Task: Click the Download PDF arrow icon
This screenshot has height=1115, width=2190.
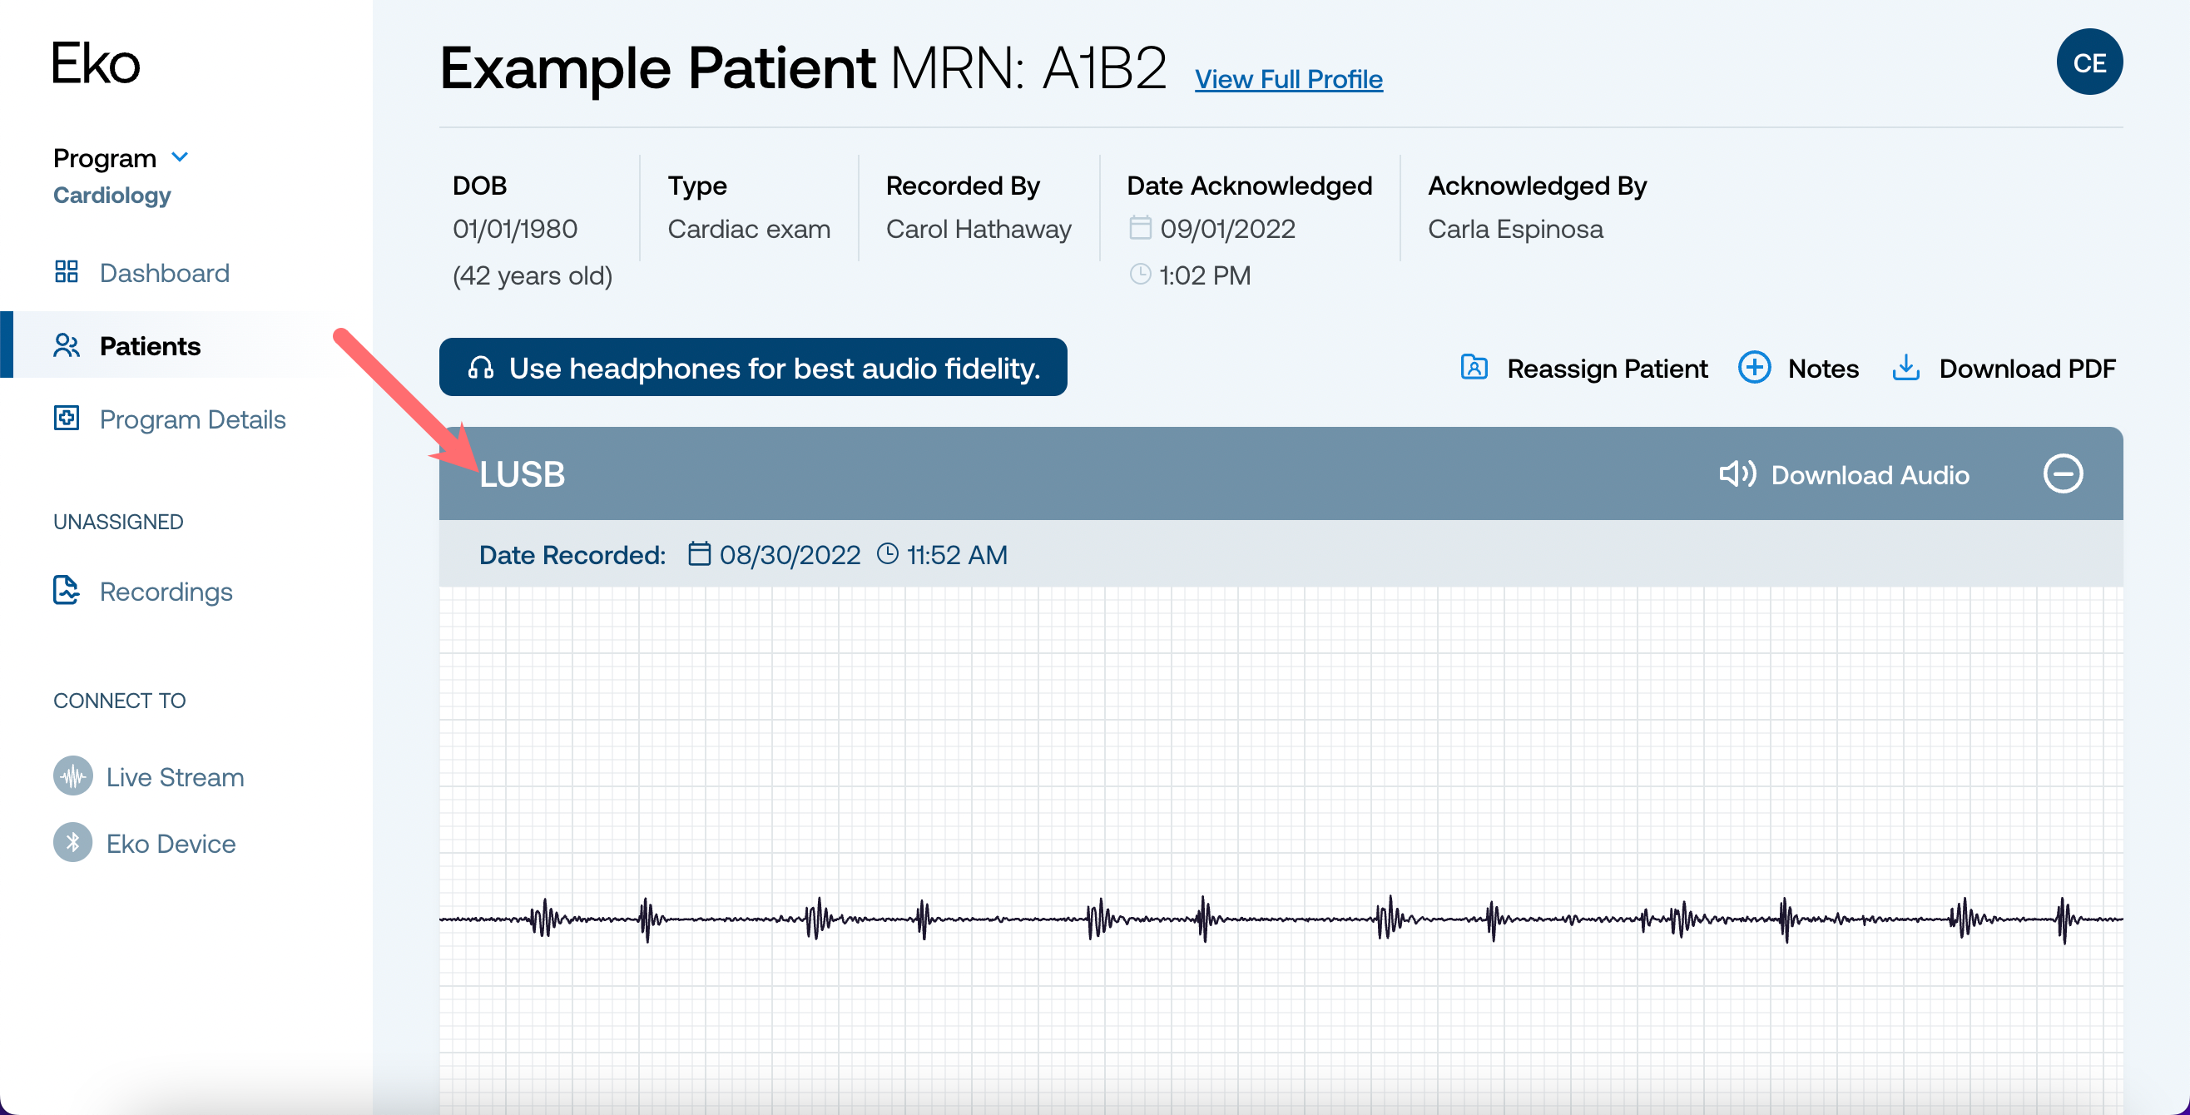Action: 1905,368
